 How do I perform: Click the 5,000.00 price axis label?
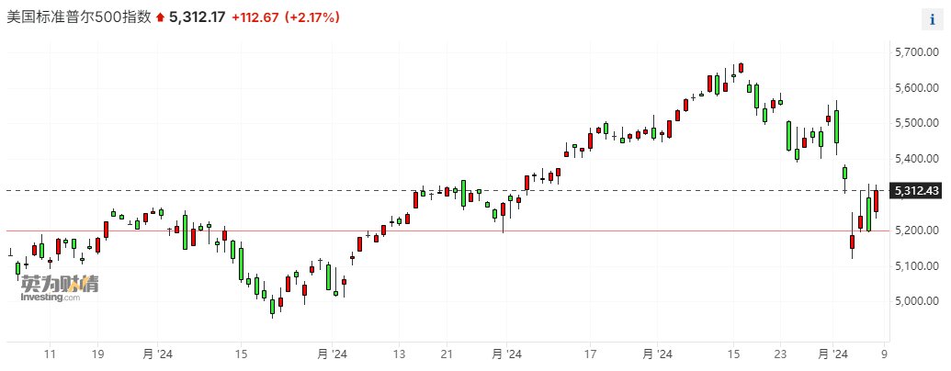click(917, 301)
